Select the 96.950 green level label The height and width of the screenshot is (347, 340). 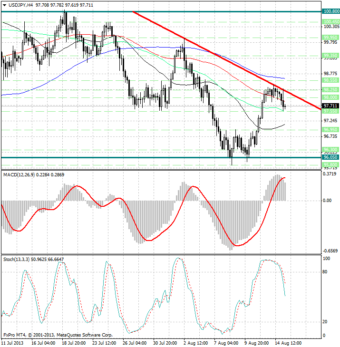(x=330, y=130)
